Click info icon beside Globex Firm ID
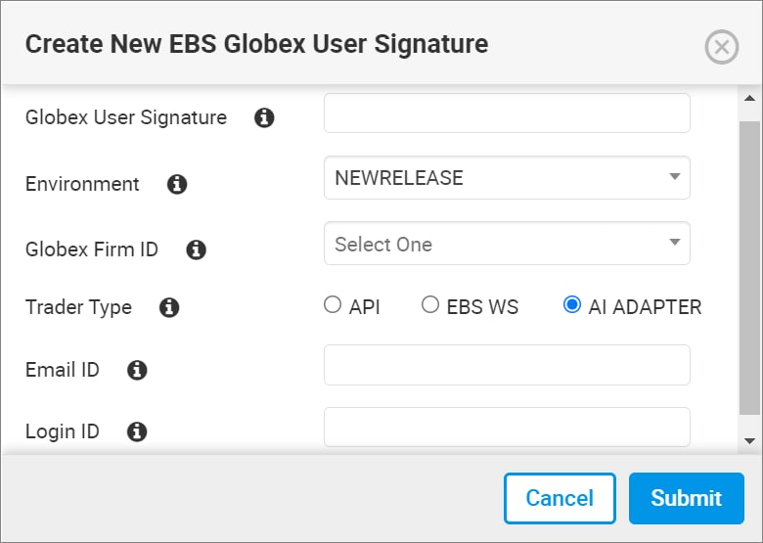 pos(196,249)
